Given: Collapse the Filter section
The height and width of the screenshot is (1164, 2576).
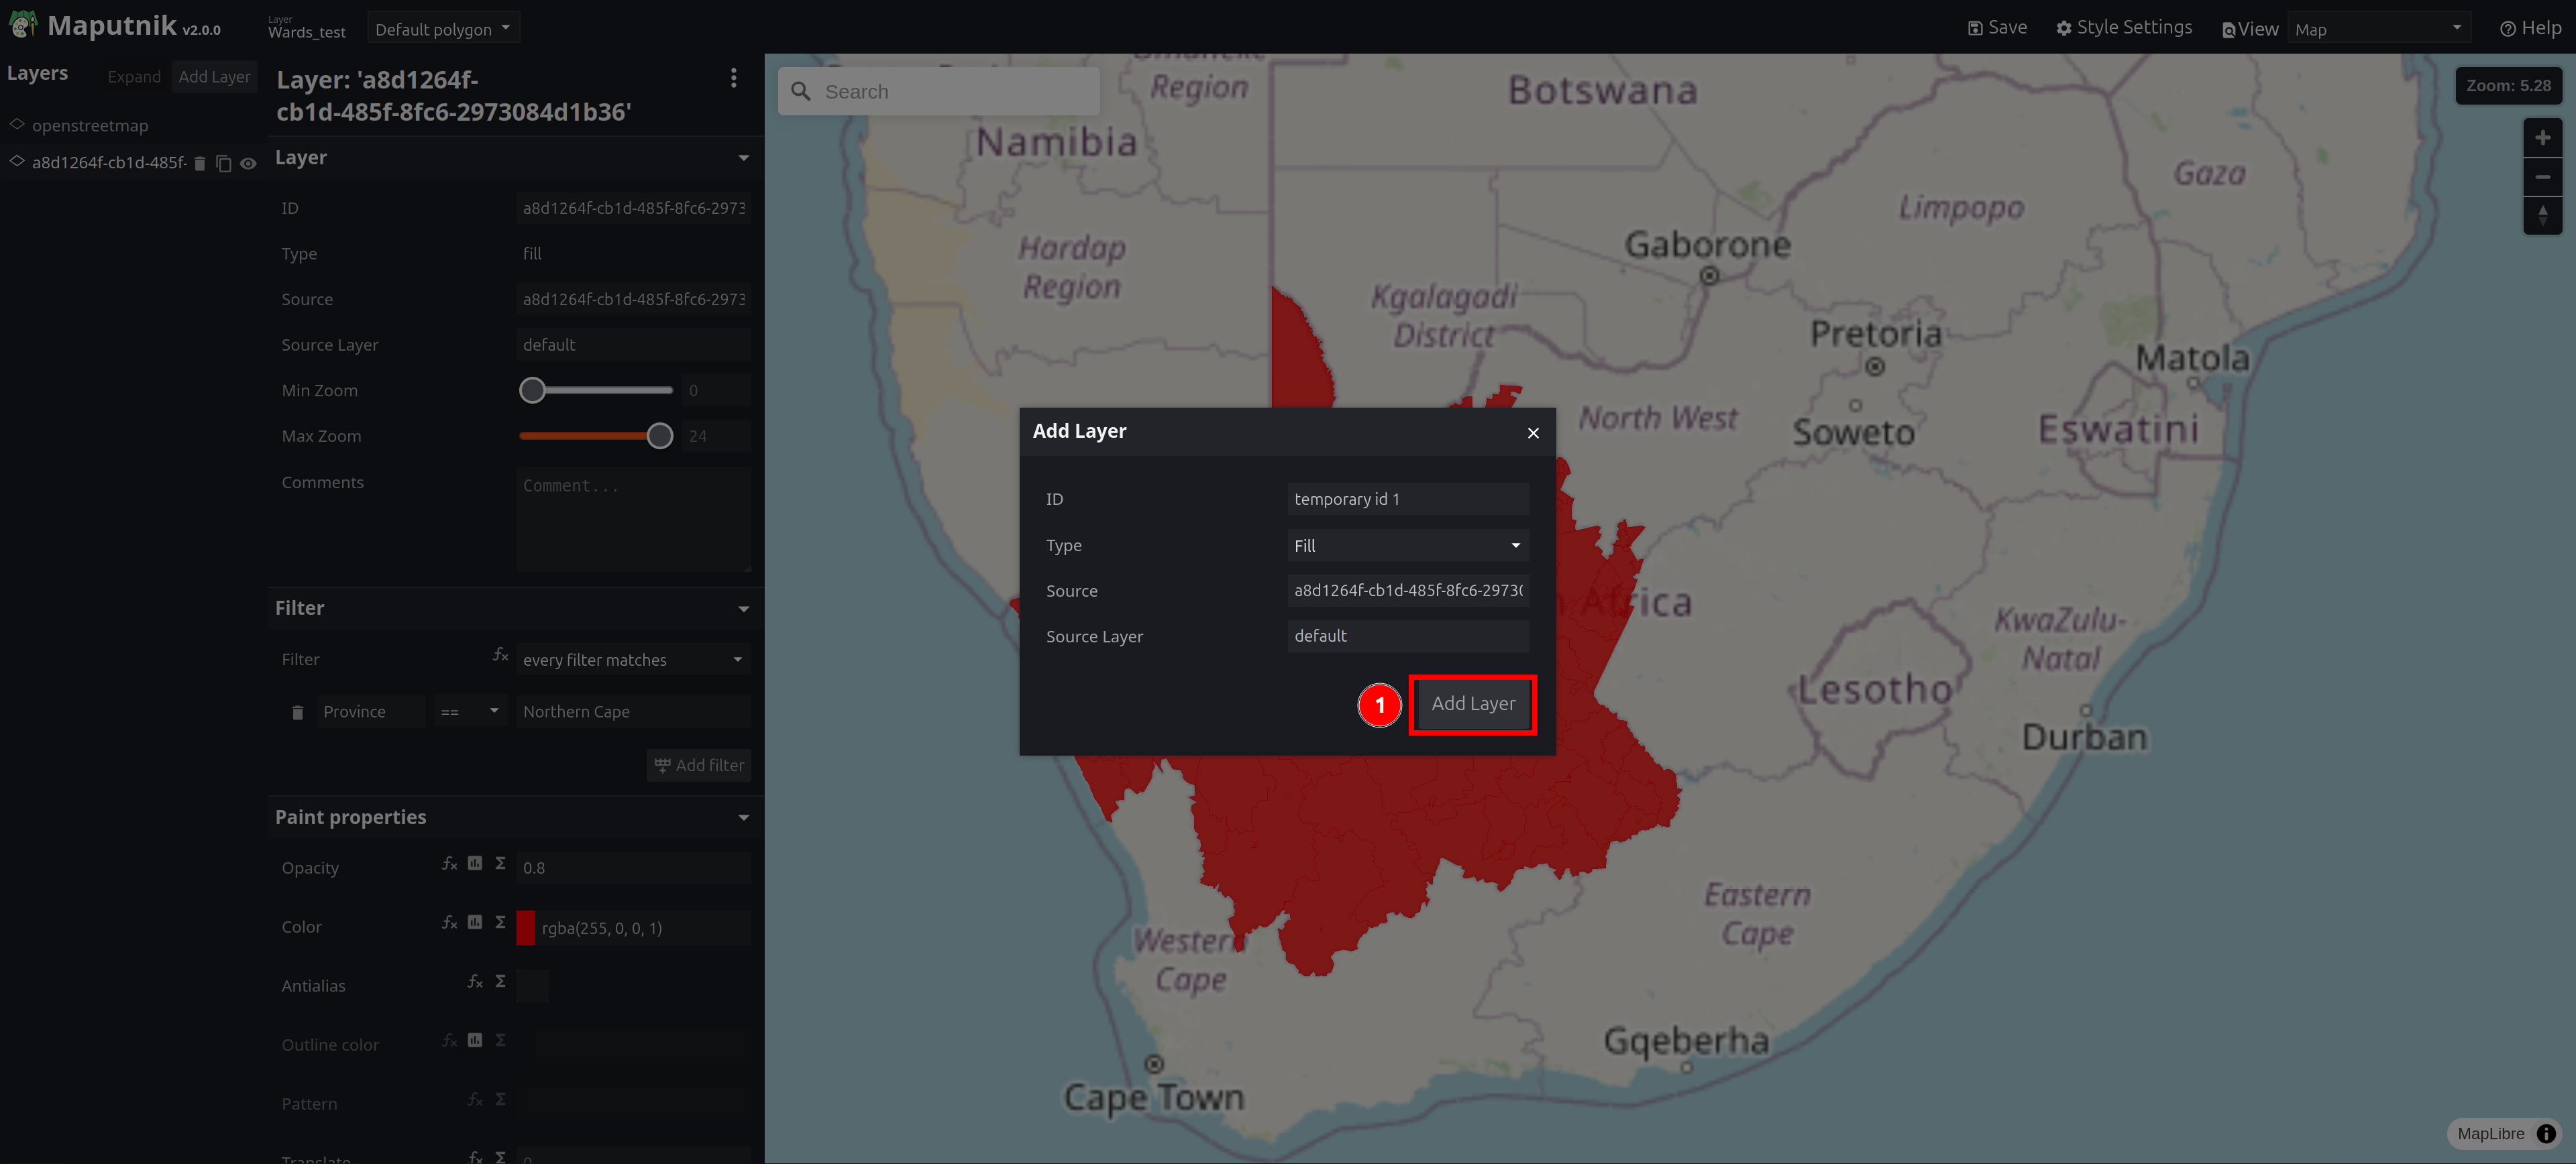Looking at the screenshot, I should pos(743,608).
